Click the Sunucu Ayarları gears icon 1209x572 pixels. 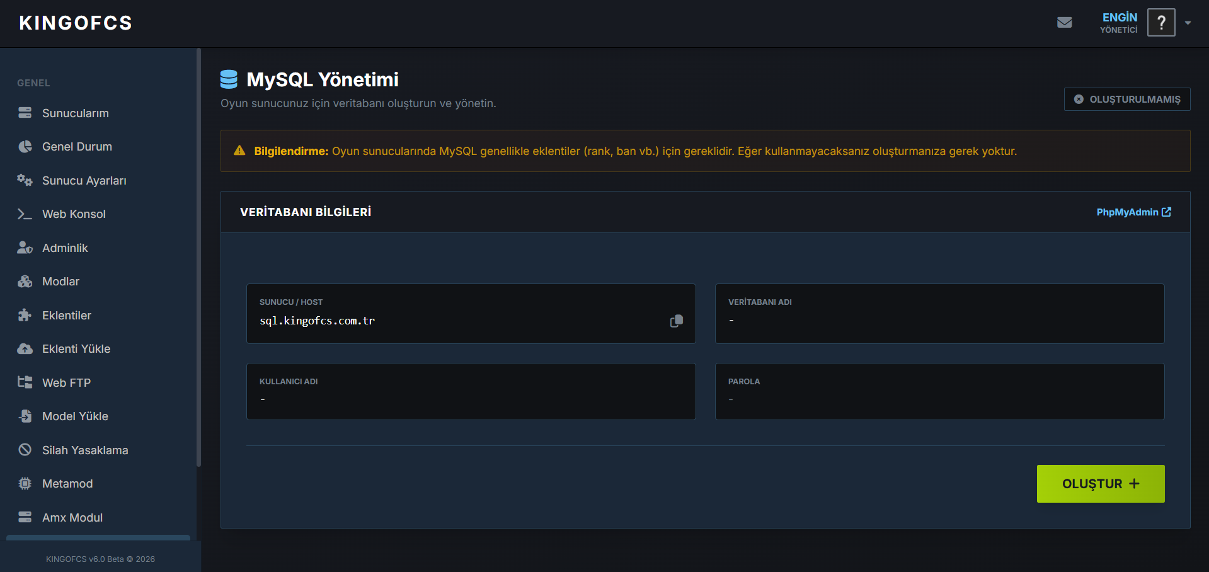coord(25,180)
